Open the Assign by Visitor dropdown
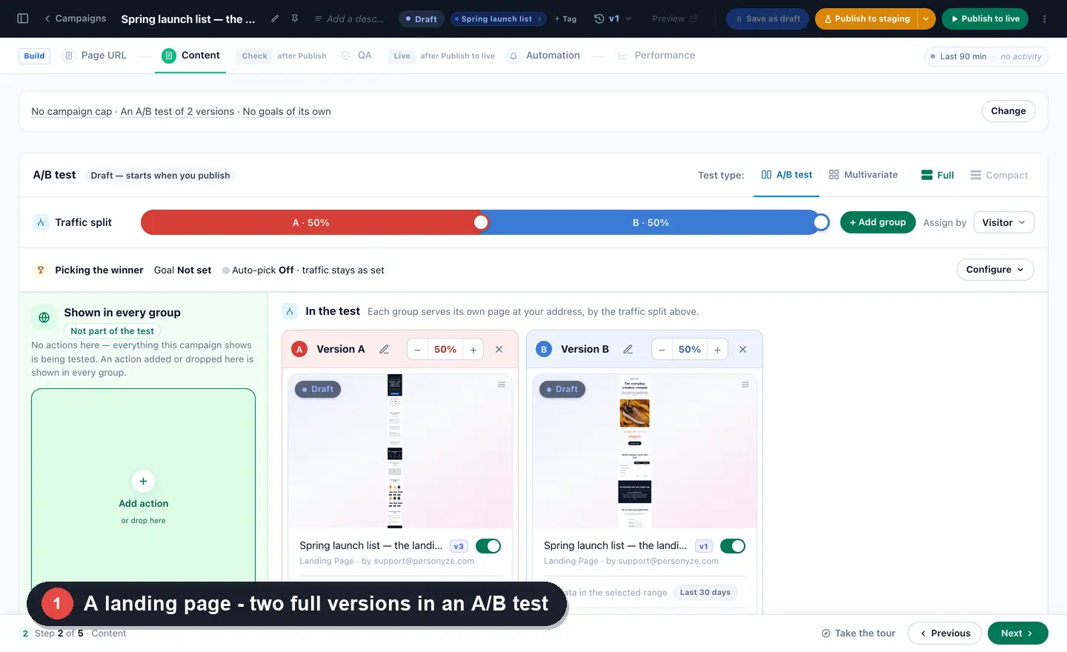 point(1003,222)
